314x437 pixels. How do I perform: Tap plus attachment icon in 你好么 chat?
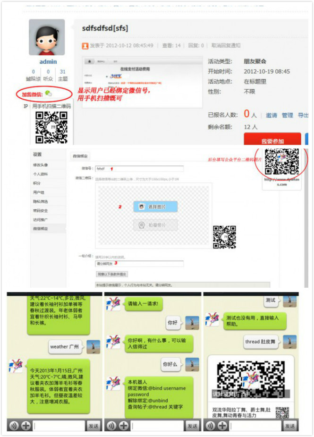[x=124, y=426]
